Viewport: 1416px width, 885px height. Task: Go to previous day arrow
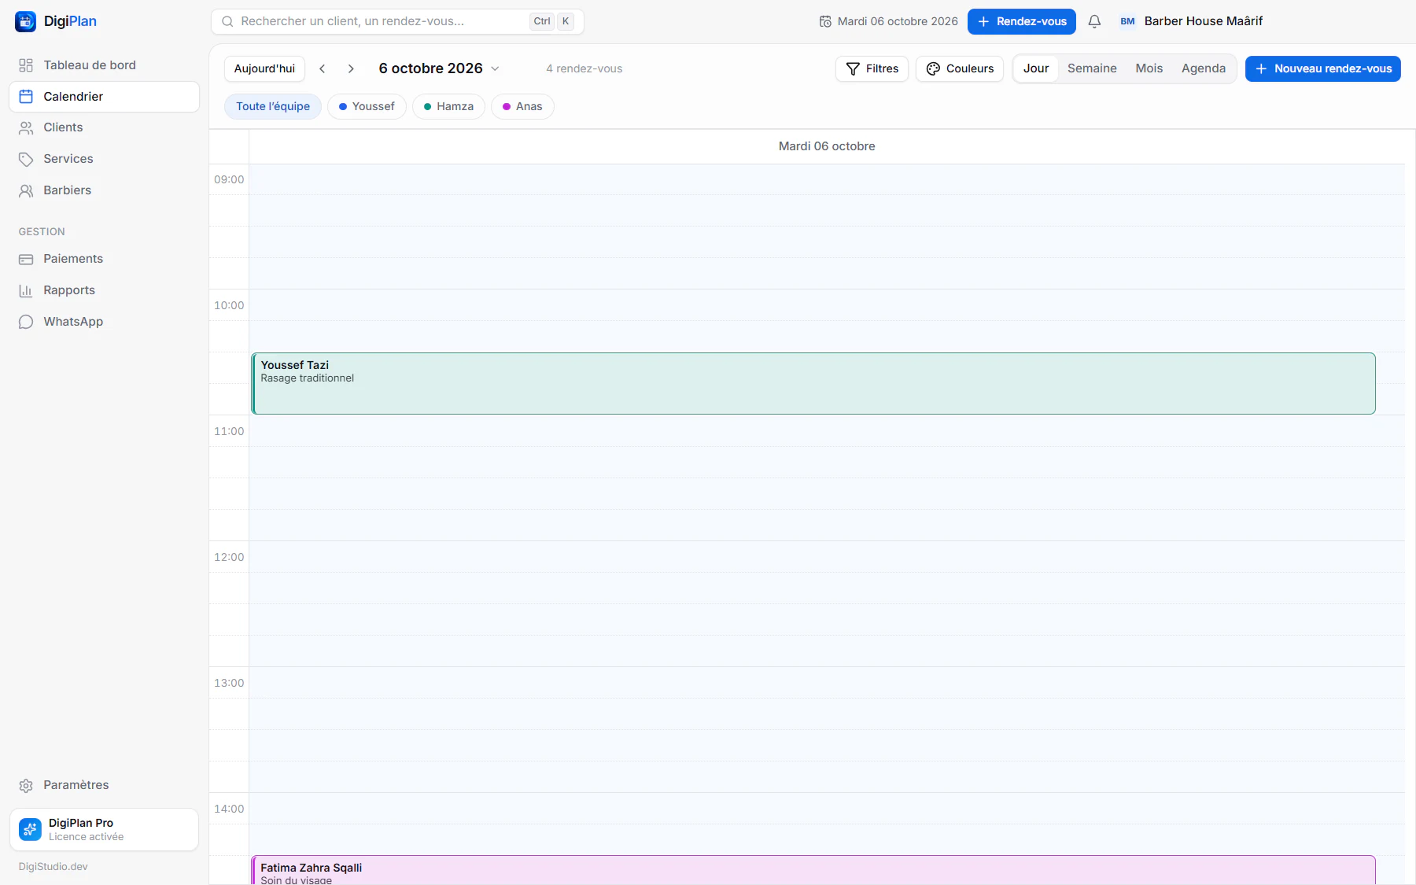pyautogui.click(x=322, y=68)
